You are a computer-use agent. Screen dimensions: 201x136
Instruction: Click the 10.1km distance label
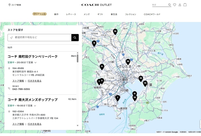coord(72,99)
